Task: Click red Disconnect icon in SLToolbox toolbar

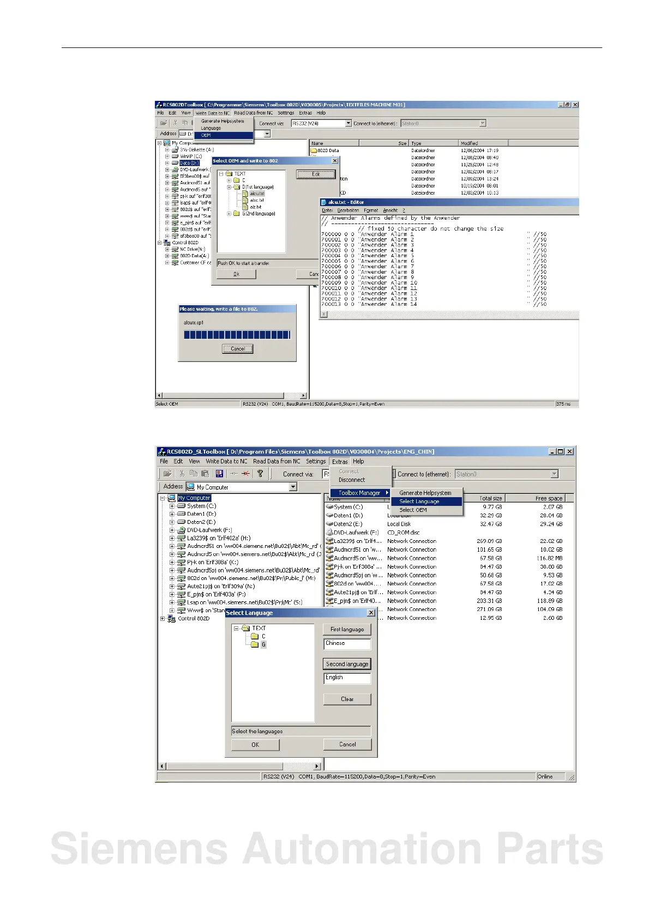Action: click(x=245, y=474)
